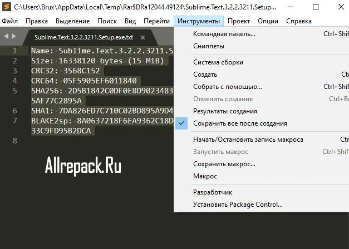
Task: Close the Sublime Text window
Action: tap(341, 7)
